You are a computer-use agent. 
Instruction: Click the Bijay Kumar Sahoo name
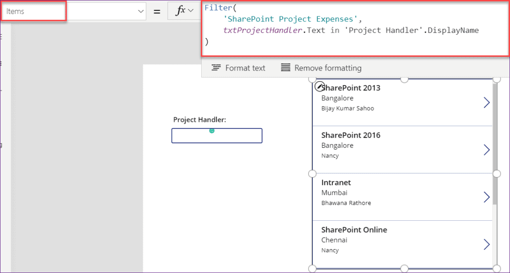click(348, 108)
